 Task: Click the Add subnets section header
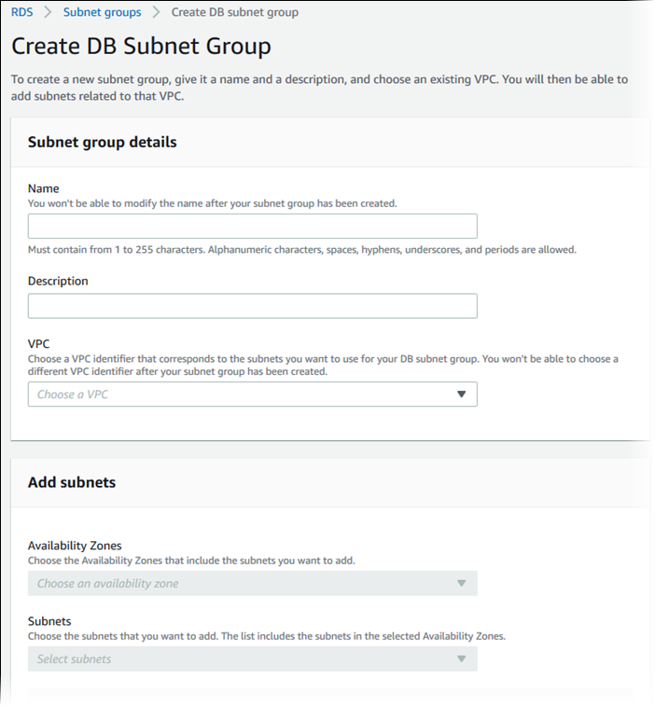[x=72, y=482]
